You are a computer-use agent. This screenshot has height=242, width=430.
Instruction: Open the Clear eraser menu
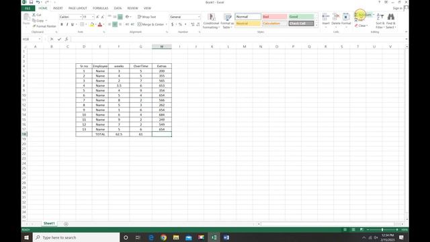(361, 26)
